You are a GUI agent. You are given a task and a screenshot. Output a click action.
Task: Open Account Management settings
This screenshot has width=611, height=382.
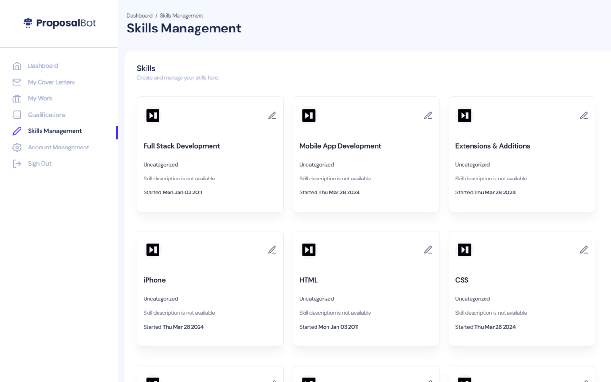[x=58, y=147]
